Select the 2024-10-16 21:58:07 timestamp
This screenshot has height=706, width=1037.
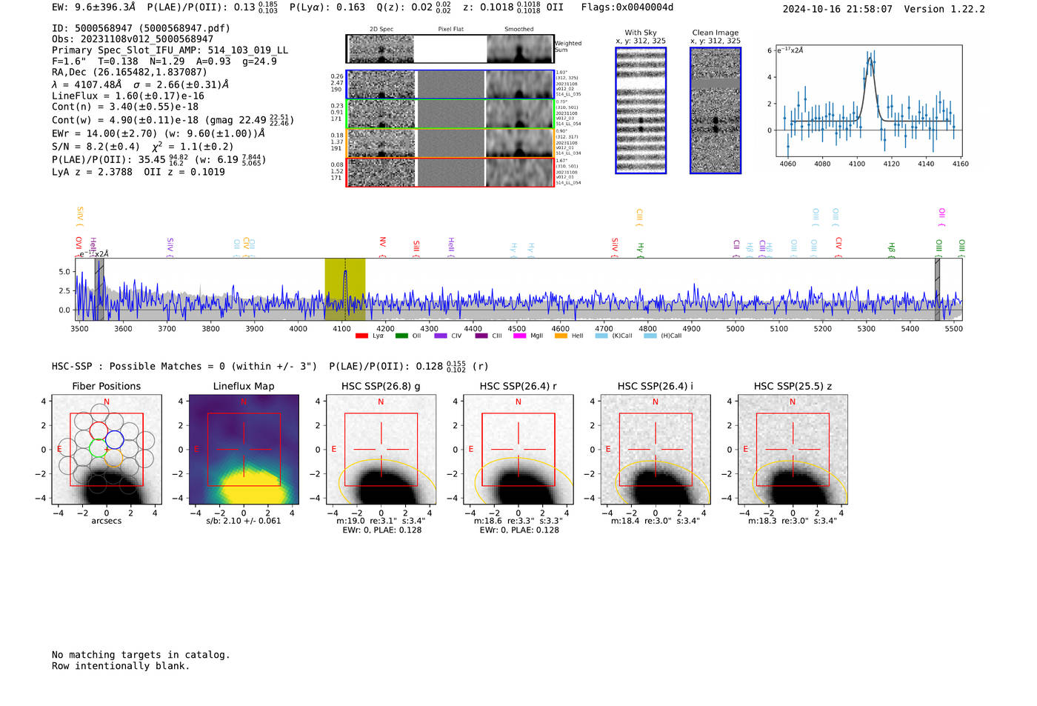(x=838, y=9)
